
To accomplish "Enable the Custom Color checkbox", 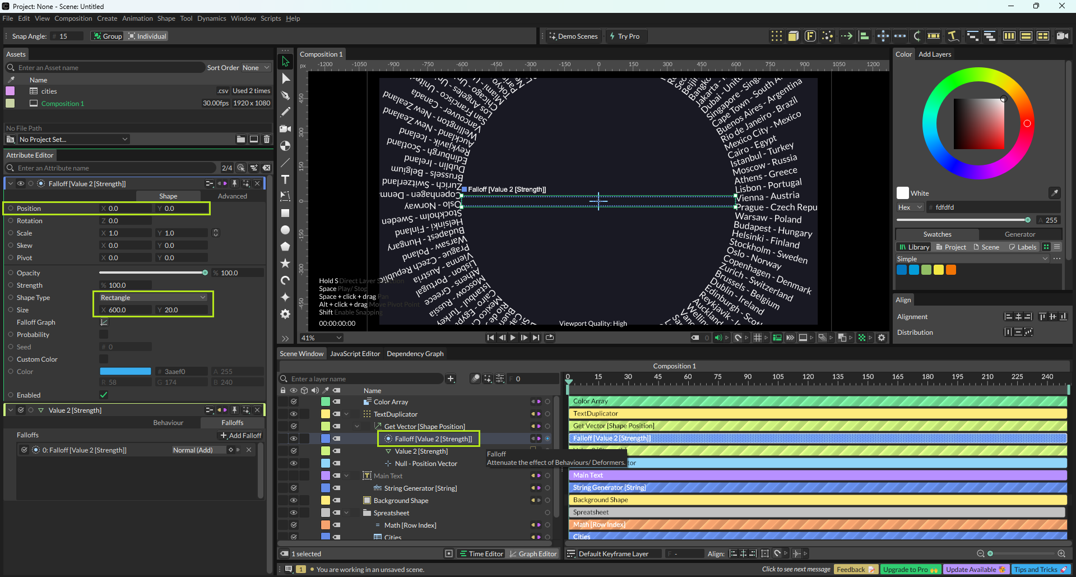I will (104, 359).
